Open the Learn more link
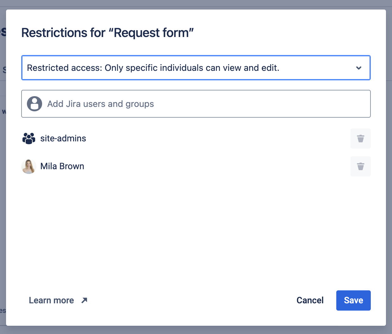This screenshot has height=334, width=392. point(51,300)
